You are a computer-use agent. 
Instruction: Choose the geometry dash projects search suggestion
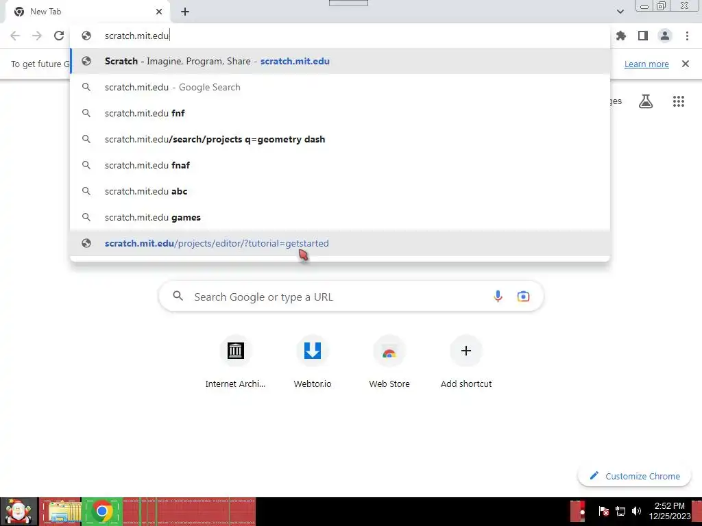(x=340, y=139)
